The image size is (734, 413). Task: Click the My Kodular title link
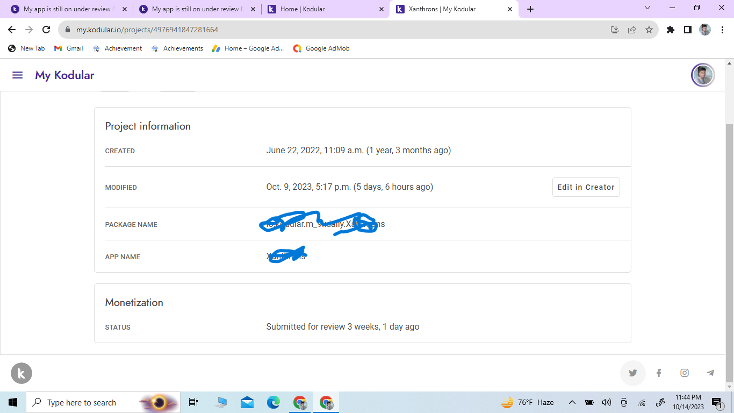(x=64, y=75)
